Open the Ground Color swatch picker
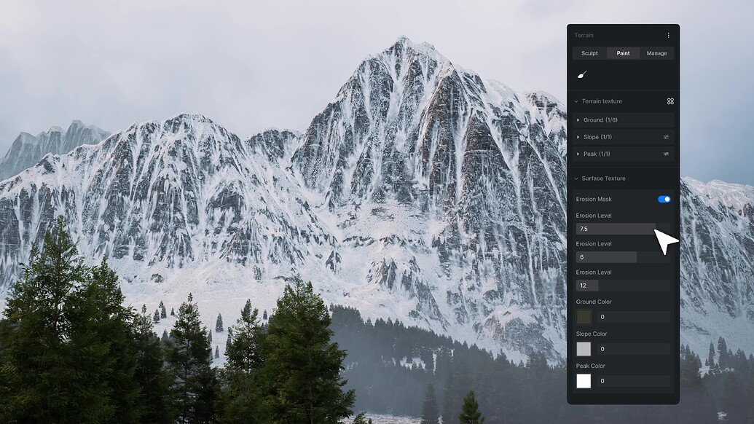754x424 pixels. [x=583, y=316]
